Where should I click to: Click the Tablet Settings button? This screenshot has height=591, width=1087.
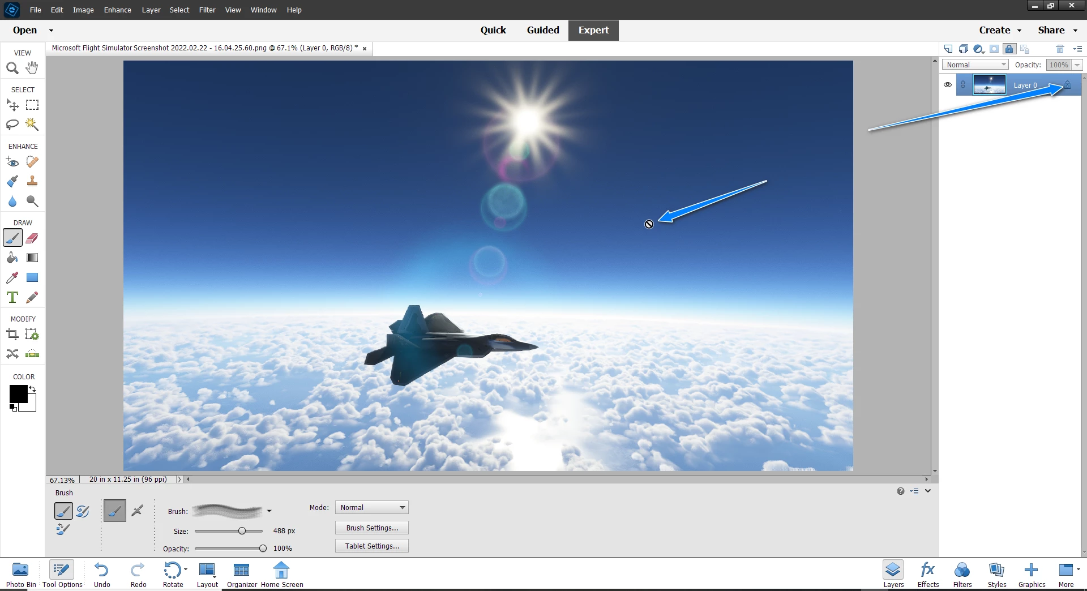(372, 546)
